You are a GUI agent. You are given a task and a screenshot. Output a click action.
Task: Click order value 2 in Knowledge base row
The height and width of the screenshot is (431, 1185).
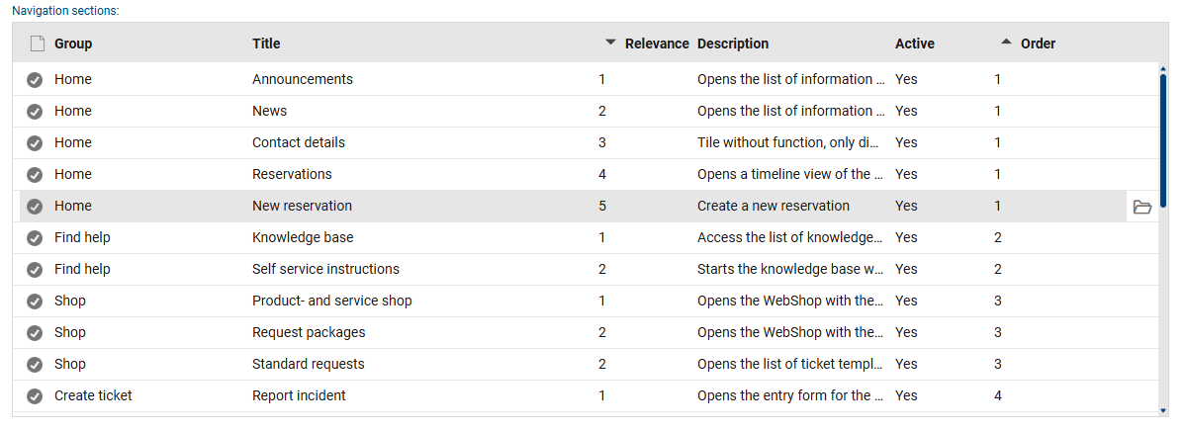[998, 238]
